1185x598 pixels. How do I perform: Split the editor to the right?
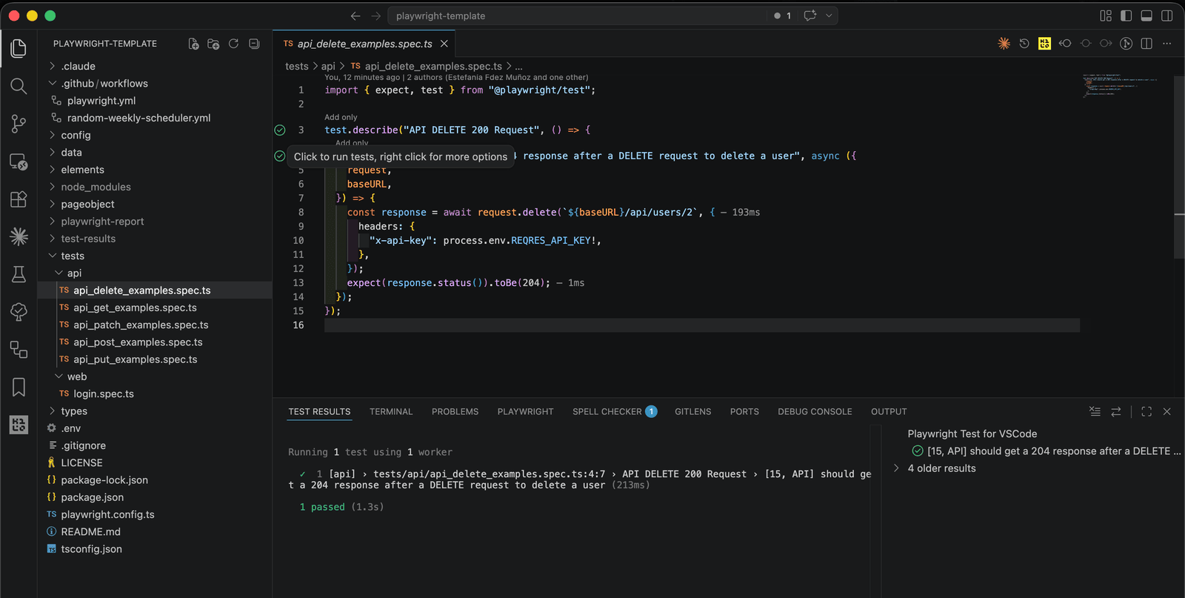click(1146, 44)
